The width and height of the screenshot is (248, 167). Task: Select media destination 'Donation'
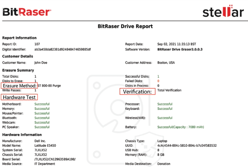coord(164,164)
